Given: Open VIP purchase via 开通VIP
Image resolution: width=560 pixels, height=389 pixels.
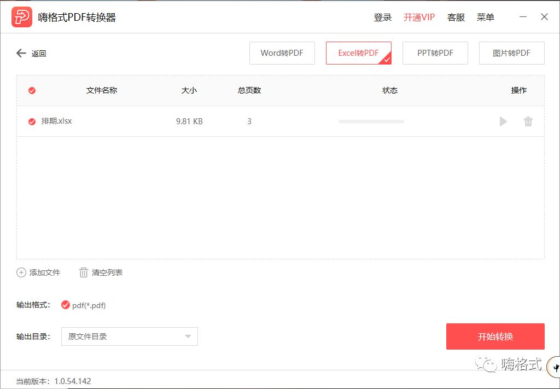Looking at the screenshot, I should point(419,17).
